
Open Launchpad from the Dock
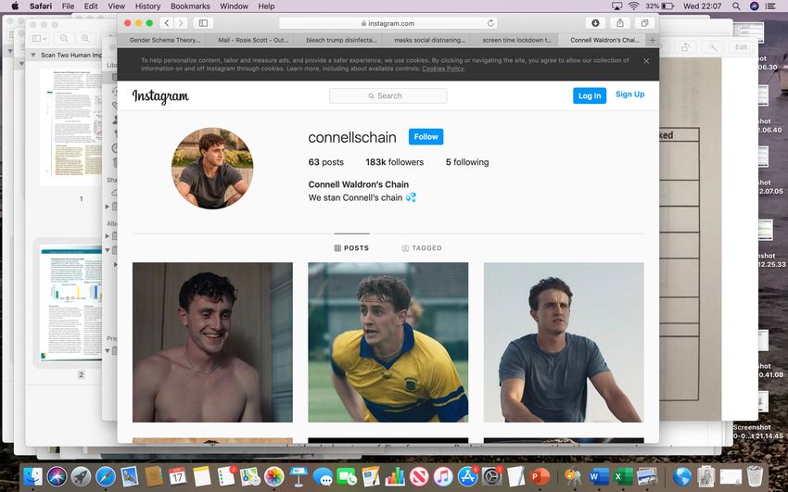(81, 476)
